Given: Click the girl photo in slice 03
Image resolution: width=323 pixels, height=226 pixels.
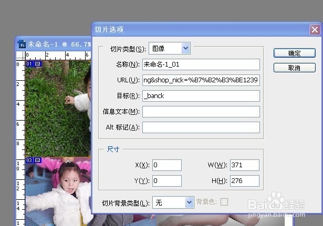Looking at the screenshot, I should click(58, 192).
